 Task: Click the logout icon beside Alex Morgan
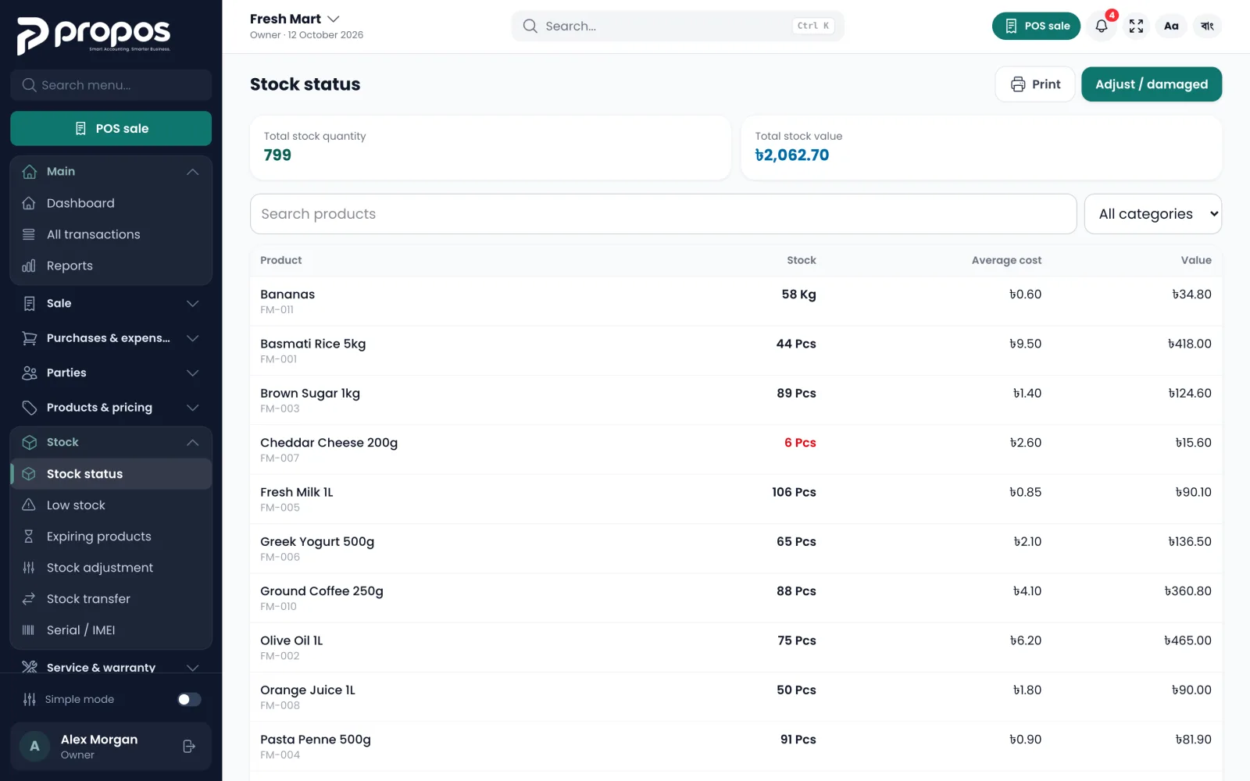click(189, 747)
